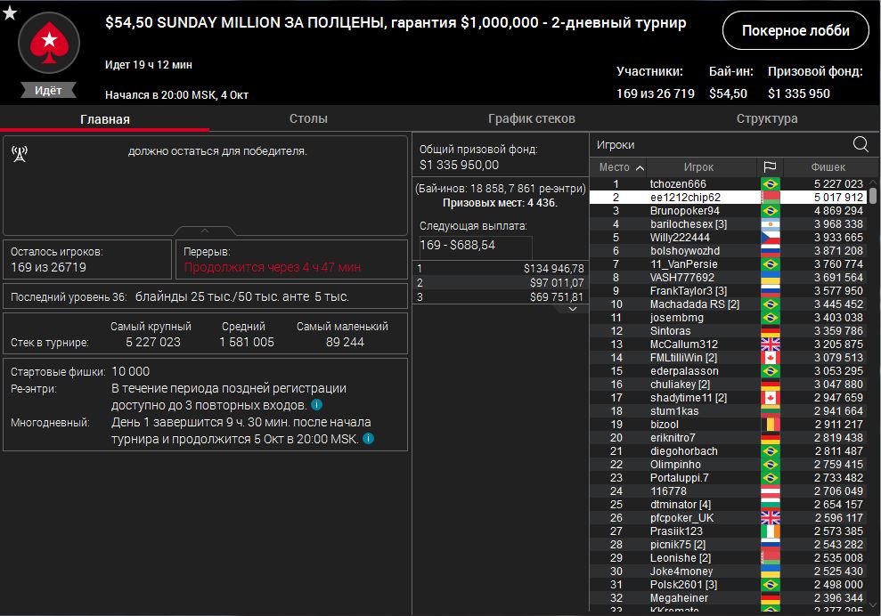
Task: Select player row josembmg
Action: coord(729,317)
